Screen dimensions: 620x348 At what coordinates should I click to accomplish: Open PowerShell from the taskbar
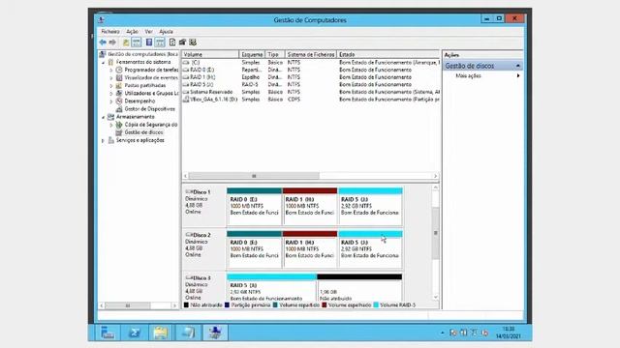pyautogui.click(x=134, y=333)
